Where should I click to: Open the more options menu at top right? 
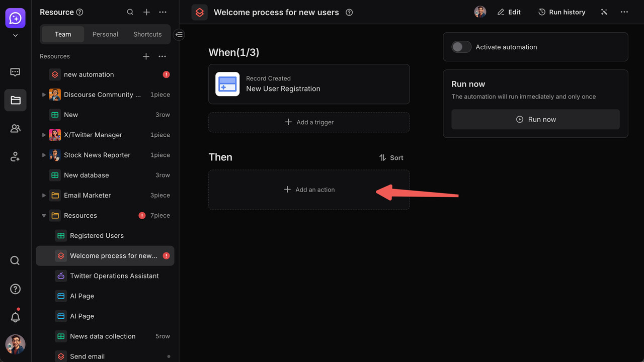point(624,12)
